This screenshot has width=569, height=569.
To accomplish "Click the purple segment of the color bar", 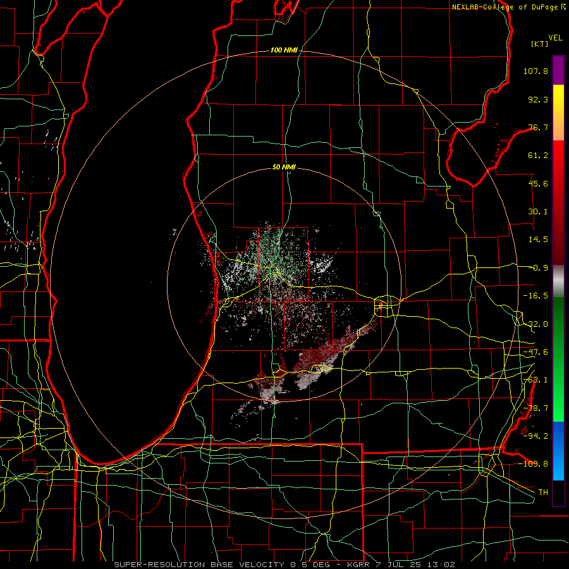I will (558, 70).
